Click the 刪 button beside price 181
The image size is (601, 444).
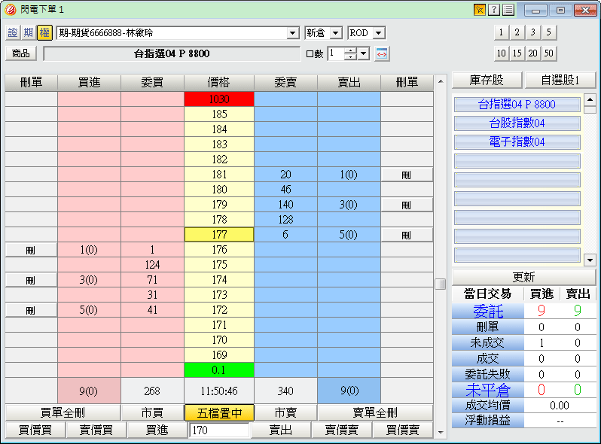407,175
